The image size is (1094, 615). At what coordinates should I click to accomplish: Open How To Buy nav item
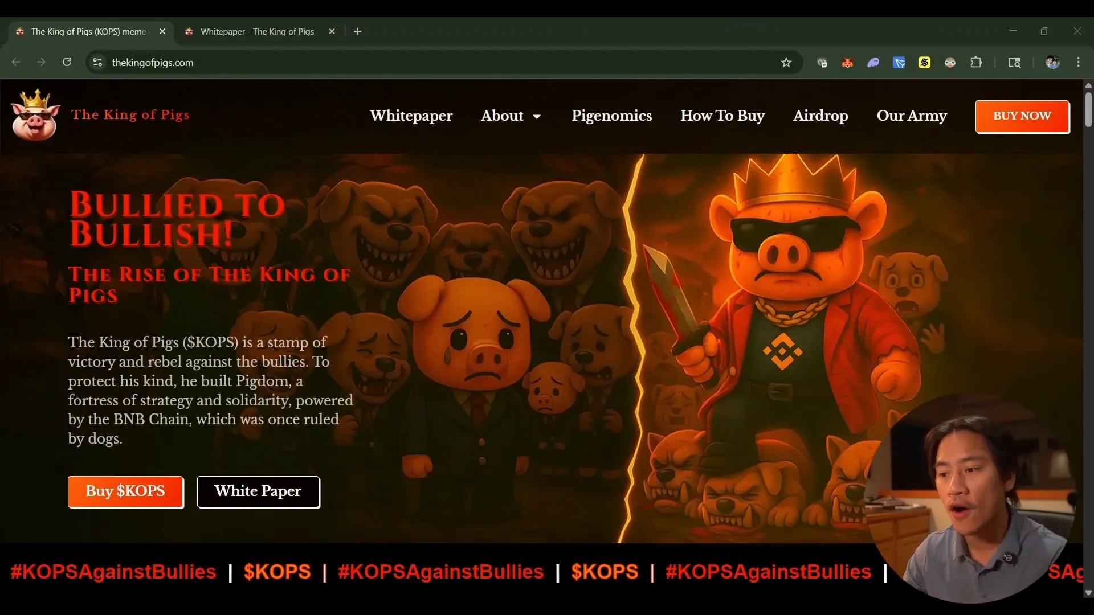(x=722, y=116)
